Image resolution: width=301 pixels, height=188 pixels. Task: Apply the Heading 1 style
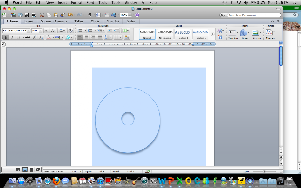tap(183, 34)
